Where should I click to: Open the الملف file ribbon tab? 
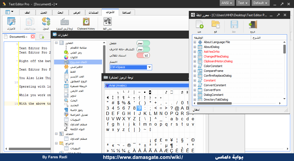[28, 12]
